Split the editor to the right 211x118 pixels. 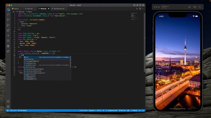140,9
